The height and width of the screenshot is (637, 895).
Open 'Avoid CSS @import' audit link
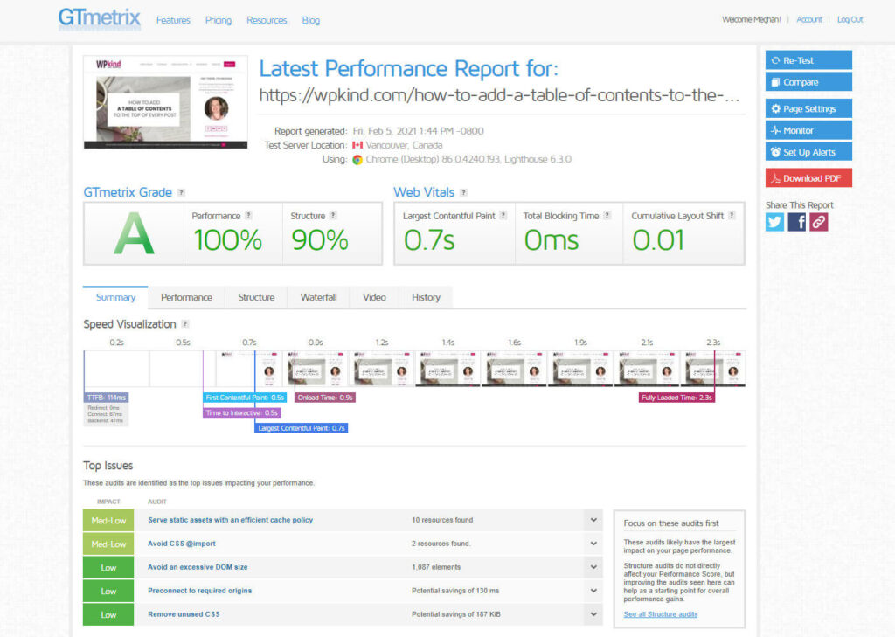(x=182, y=544)
